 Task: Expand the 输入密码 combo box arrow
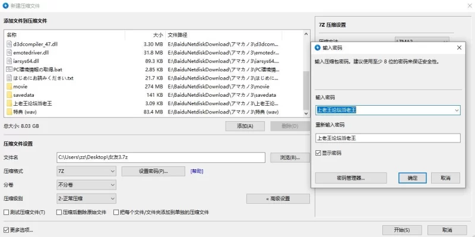pyautogui.click(x=457, y=110)
